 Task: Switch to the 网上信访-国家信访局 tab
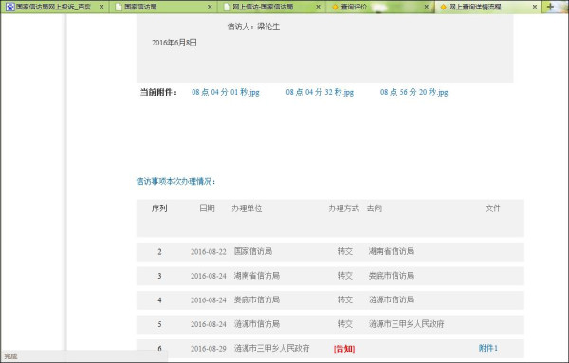(x=271, y=7)
